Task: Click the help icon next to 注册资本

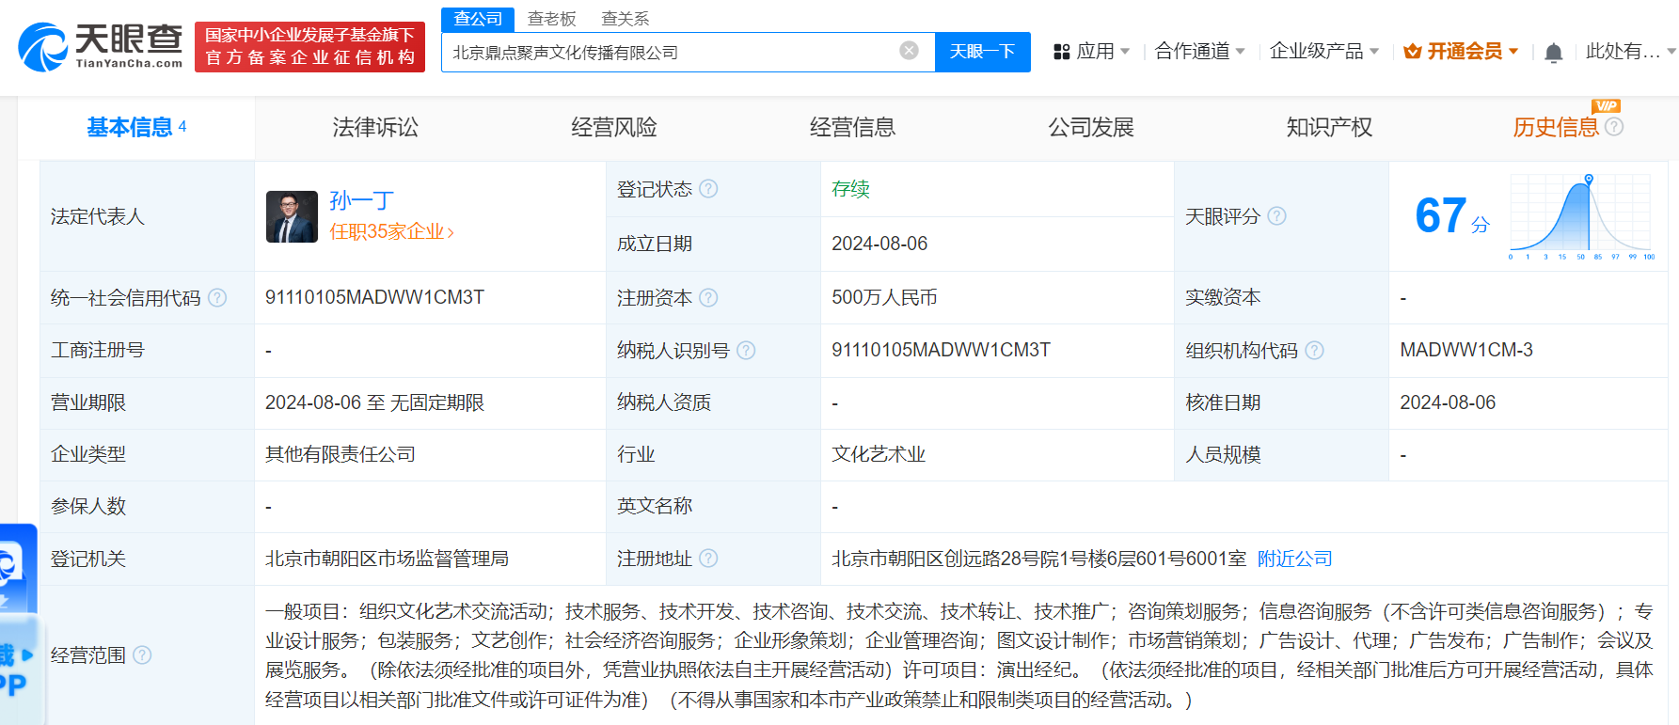Action: (708, 298)
